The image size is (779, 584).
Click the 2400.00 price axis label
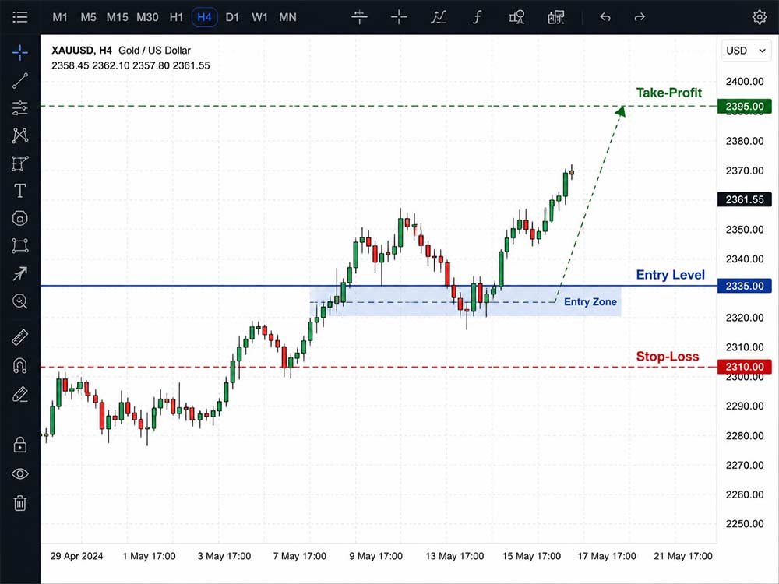coord(744,82)
